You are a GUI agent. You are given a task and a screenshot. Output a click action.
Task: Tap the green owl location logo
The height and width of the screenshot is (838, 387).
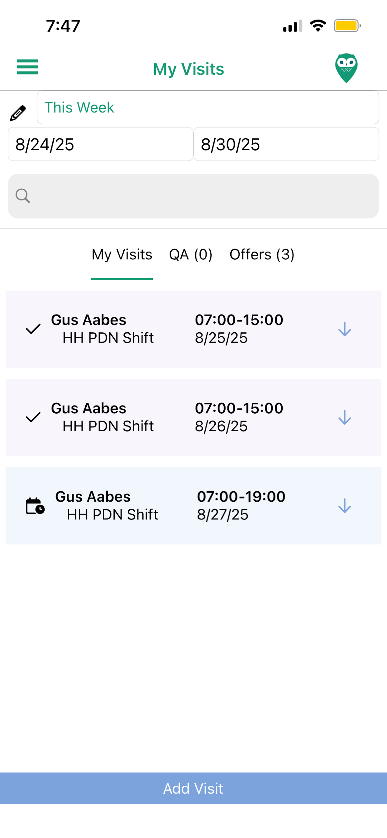346,68
